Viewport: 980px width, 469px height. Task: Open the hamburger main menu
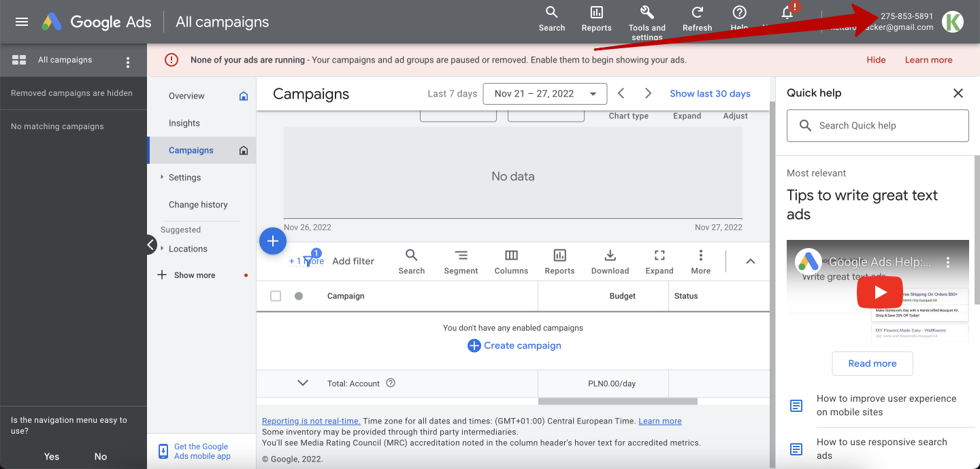22,22
